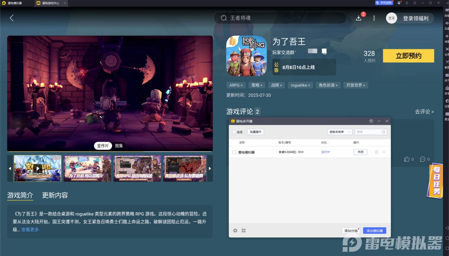Screen dimensions: 449x256
Task: Click the notification icon in the title bar
Action: [x=399, y=3]
